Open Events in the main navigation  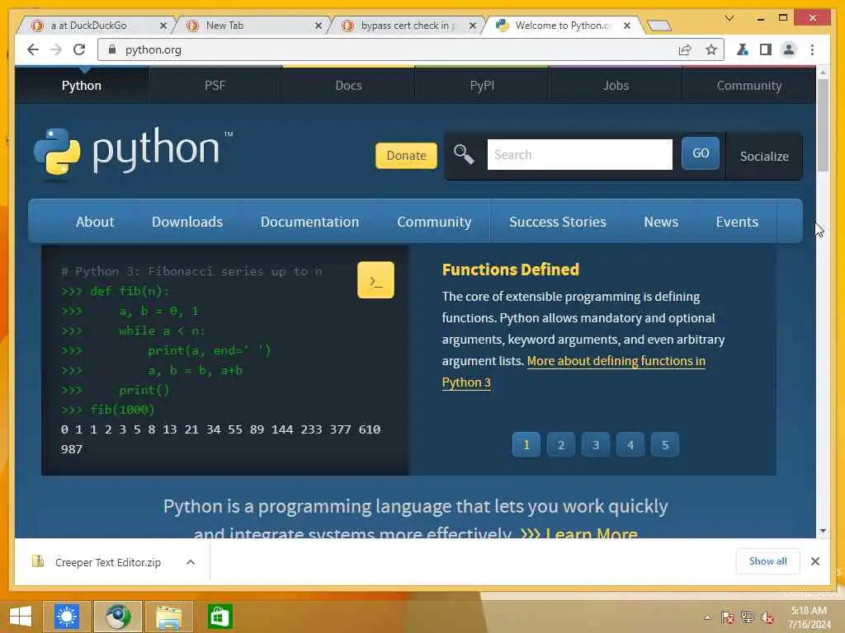coord(737,222)
